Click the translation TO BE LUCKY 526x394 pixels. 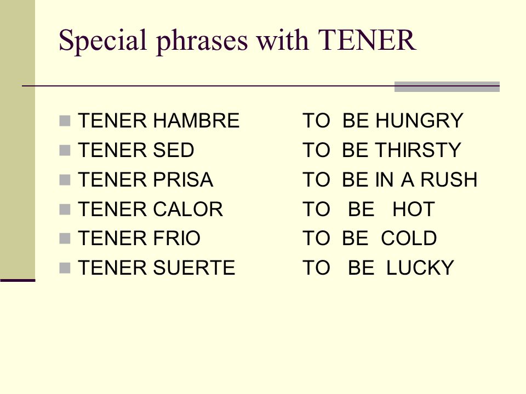[x=379, y=268]
